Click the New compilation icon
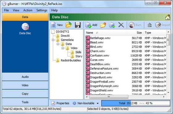Screen dimensions: 173x114 (x=53, y=25)
